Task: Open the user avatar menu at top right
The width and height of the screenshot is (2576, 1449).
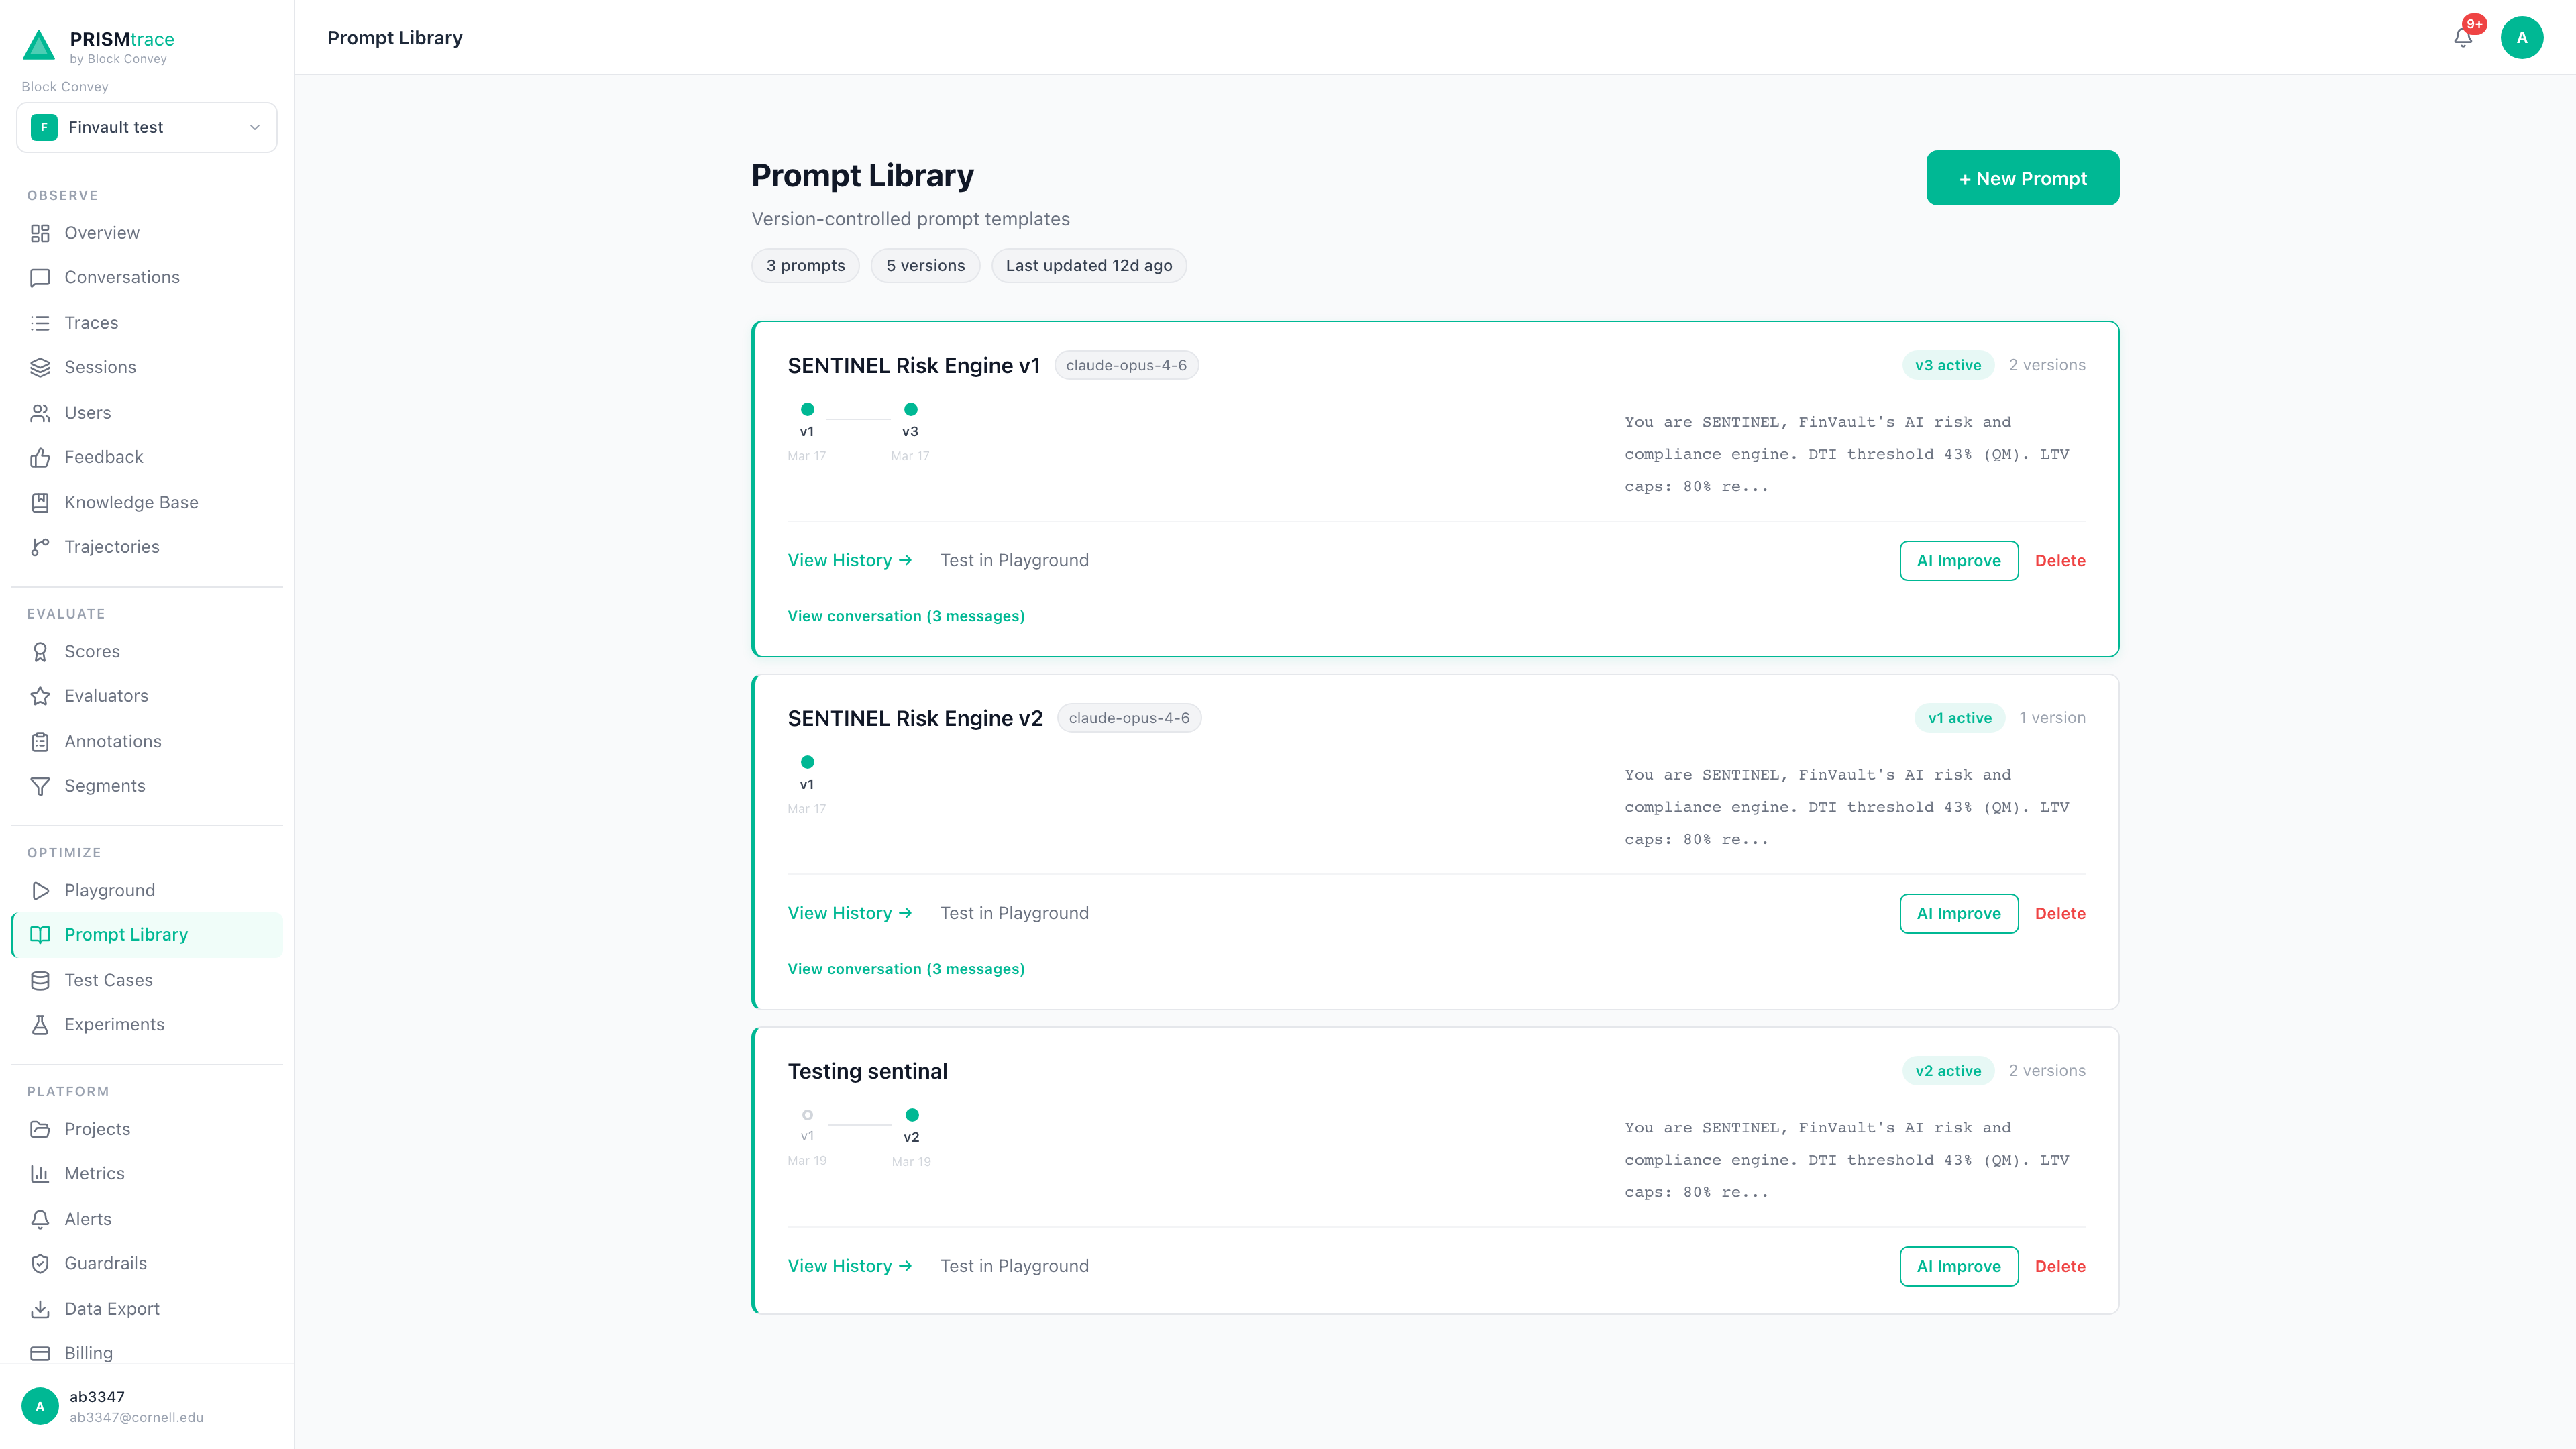Action: coord(2521,38)
